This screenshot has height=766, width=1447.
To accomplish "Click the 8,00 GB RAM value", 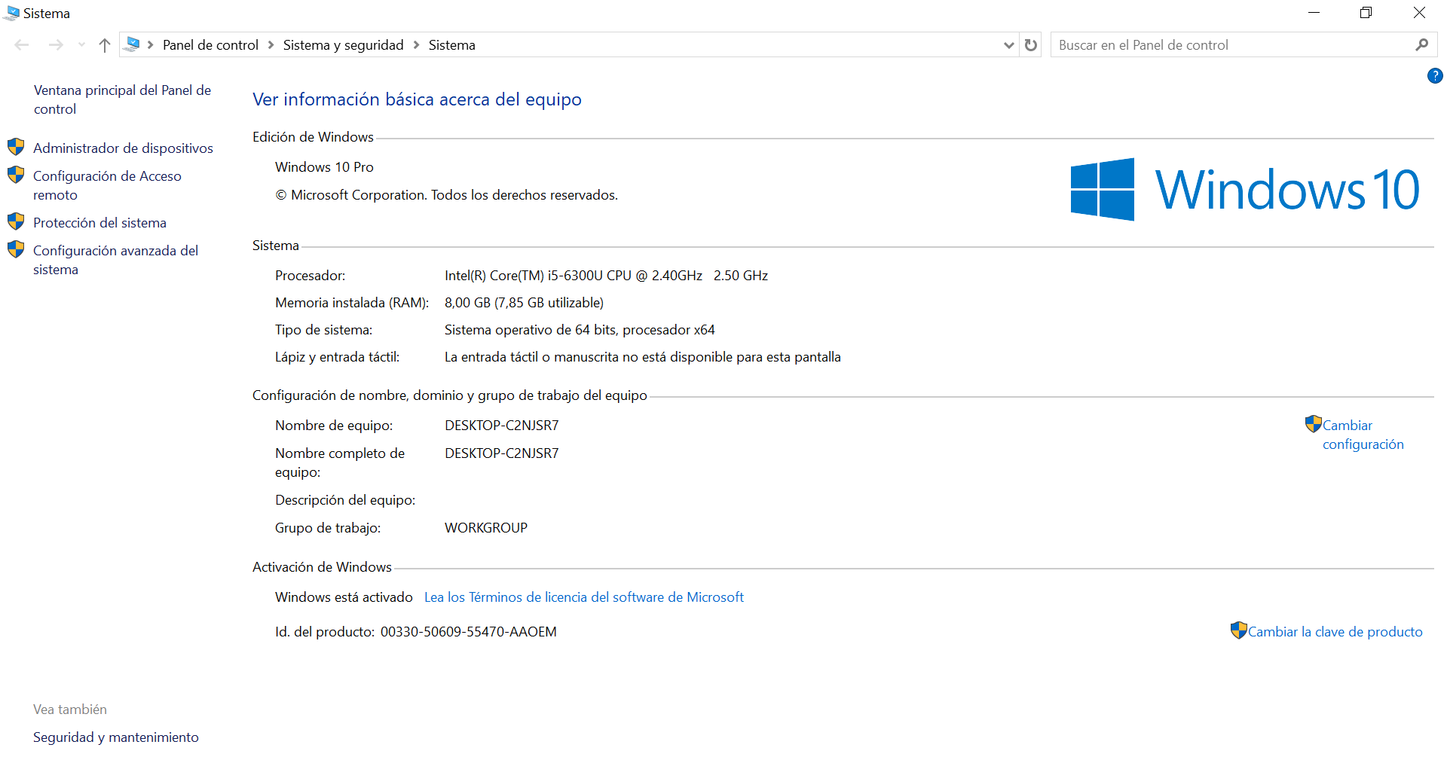I will (524, 303).
